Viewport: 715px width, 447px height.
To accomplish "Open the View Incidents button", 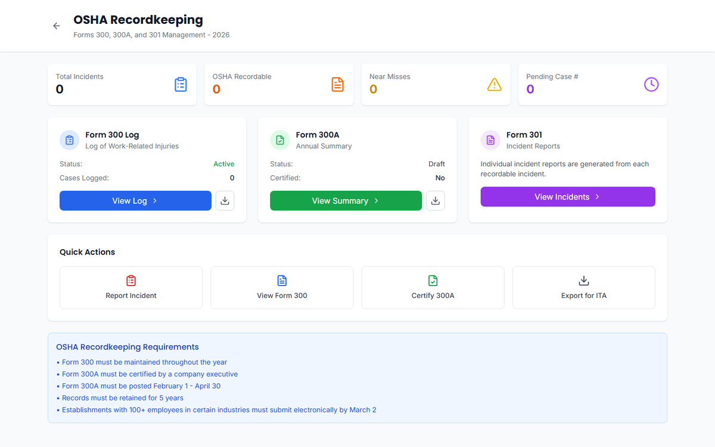I will (x=568, y=197).
